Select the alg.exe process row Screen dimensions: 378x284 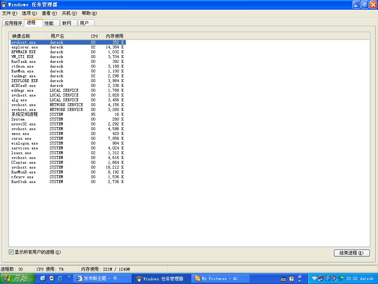pyautogui.click(x=68, y=100)
